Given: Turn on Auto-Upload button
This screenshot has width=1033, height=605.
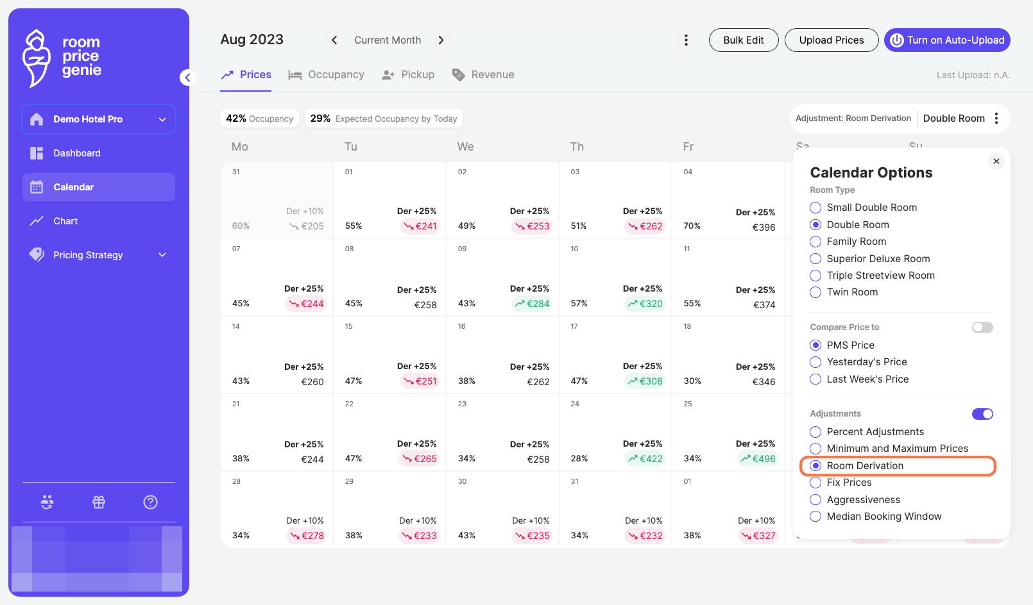Looking at the screenshot, I should tap(947, 40).
